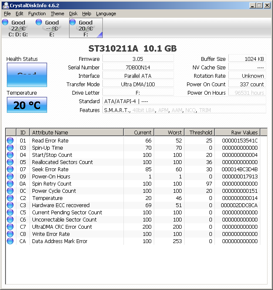Viewport: 273px width, 290px height.
Task: Click status orb of Start/Stop Count row
Action: 10,155
